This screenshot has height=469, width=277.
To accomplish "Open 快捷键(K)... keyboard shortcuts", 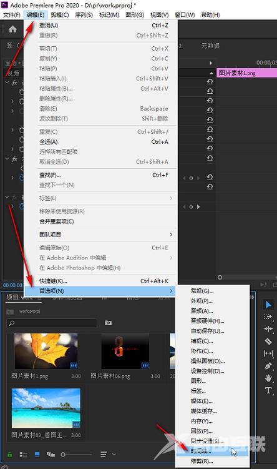I will coord(101,281).
